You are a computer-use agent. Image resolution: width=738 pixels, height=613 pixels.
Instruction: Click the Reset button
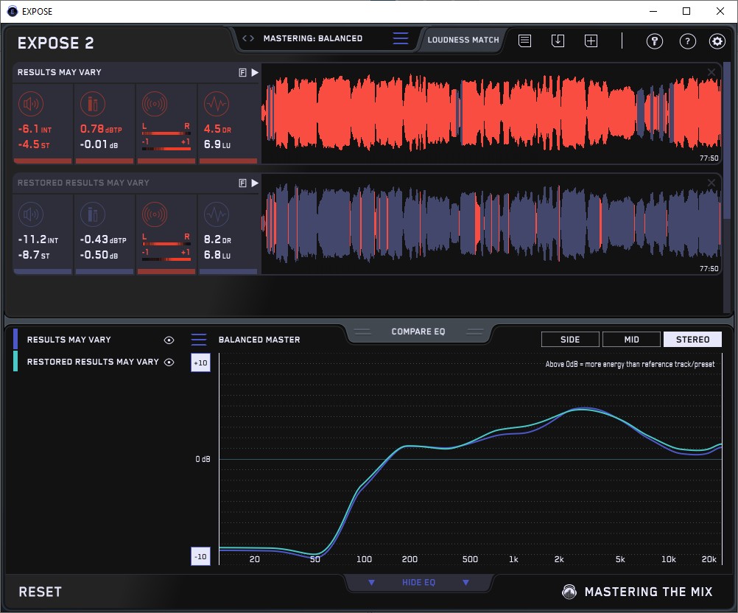point(41,592)
